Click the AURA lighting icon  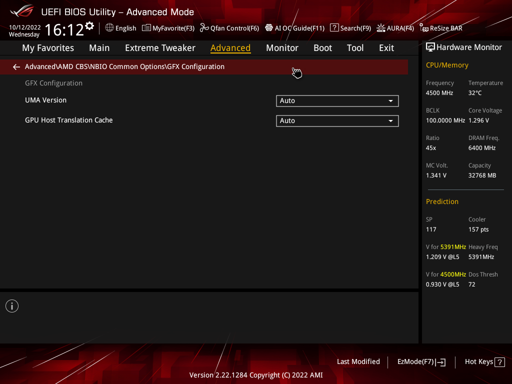pyautogui.click(x=380, y=28)
